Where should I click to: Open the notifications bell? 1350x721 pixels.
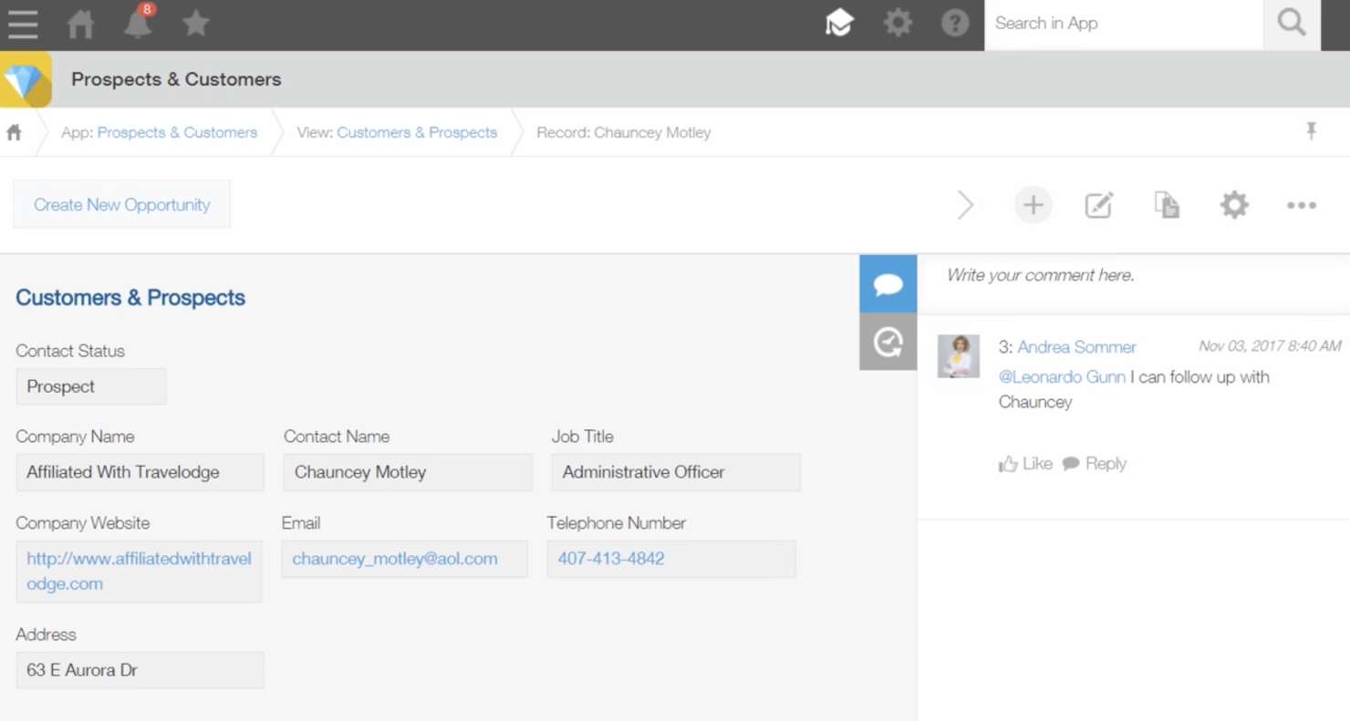pos(137,24)
